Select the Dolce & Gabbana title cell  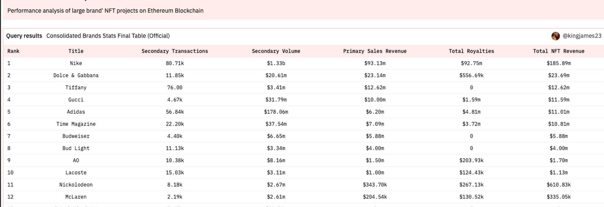[x=76, y=75]
